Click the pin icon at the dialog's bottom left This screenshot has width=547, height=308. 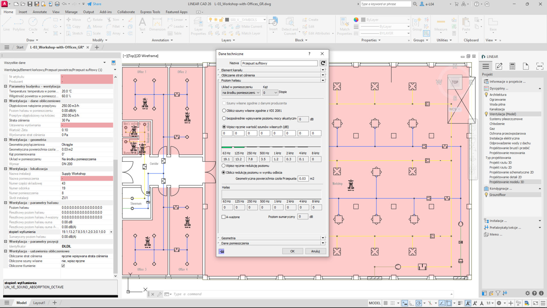click(222, 251)
